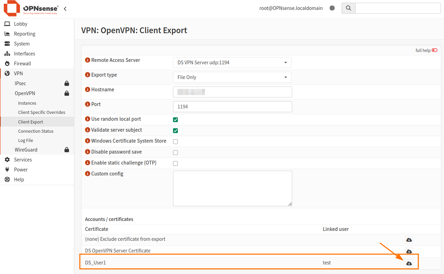Switch to Connection Status page

[36, 131]
